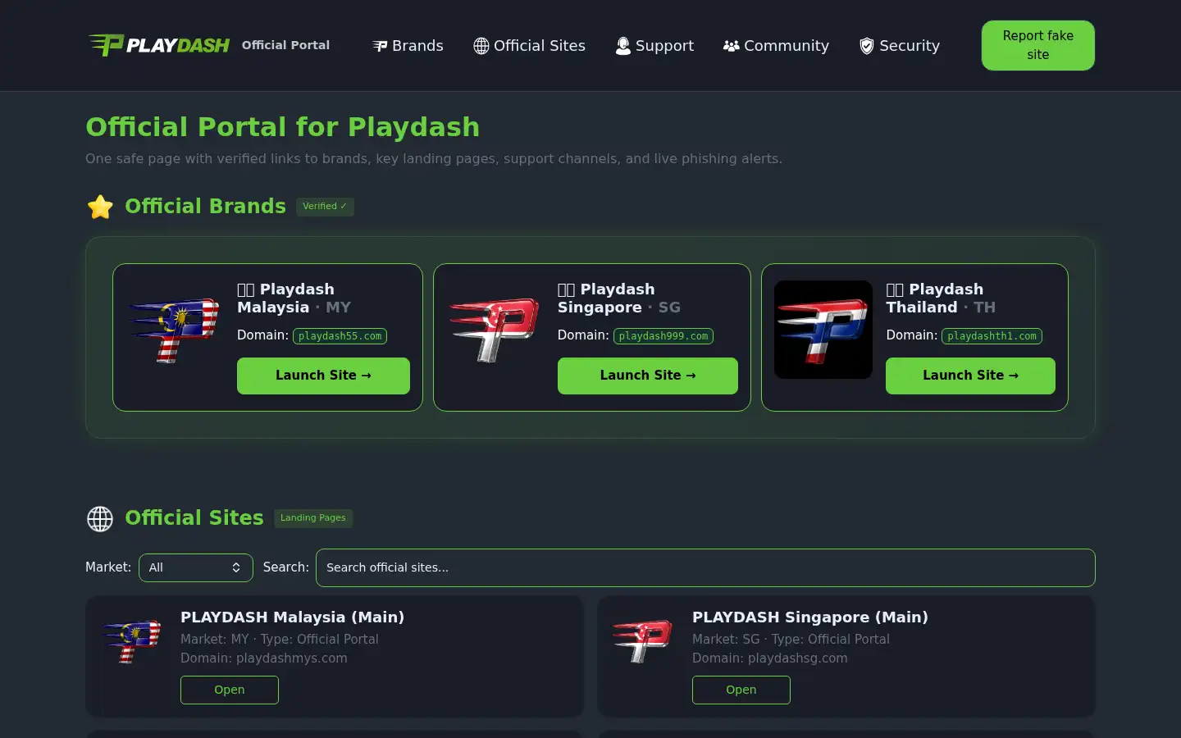Click the Official Portal header label

coord(285,45)
